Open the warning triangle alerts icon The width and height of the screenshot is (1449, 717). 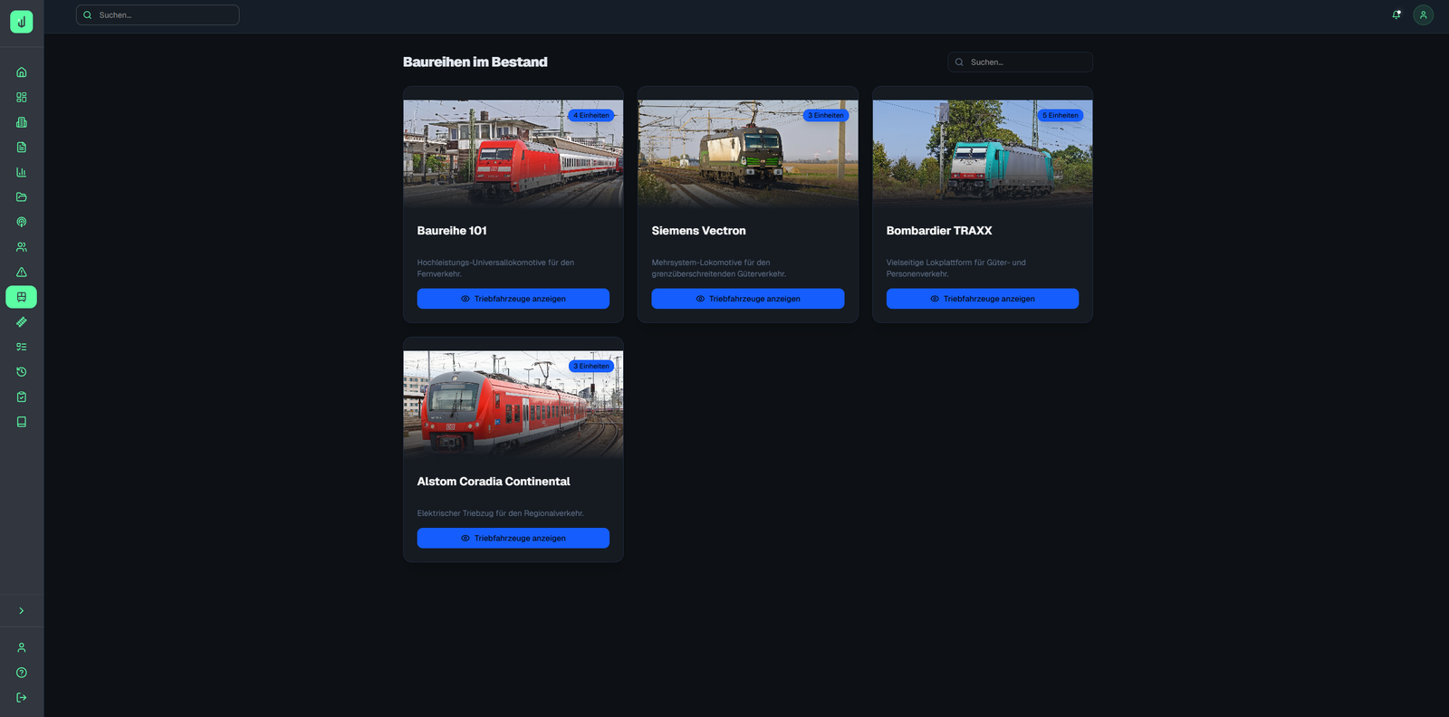[22, 272]
